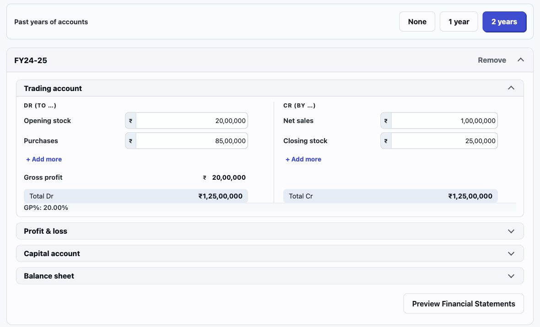Click the Total Cr label
Screen dimensions: 540x327
tap(301, 196)
